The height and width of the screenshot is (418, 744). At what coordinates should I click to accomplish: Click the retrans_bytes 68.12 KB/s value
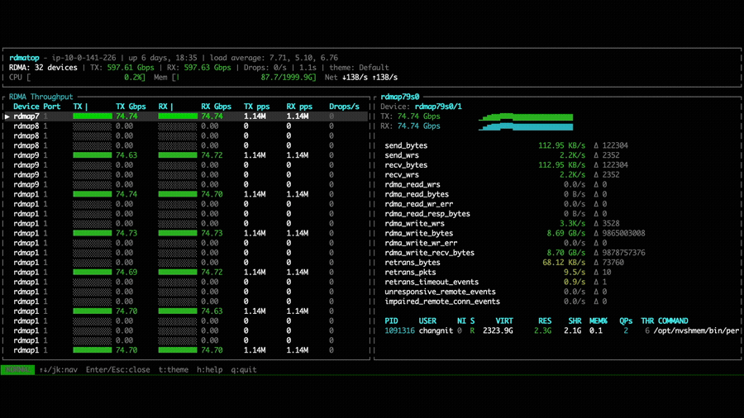pyautogui.click(x=564, y=263)
